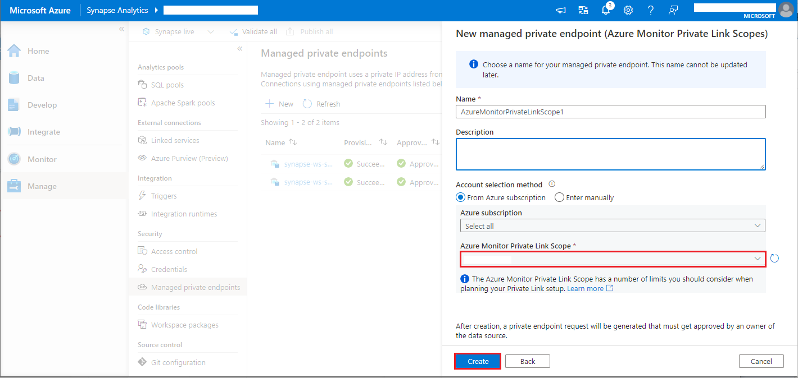
Task: Click the account selection method info icon
Action: (551, 184)
